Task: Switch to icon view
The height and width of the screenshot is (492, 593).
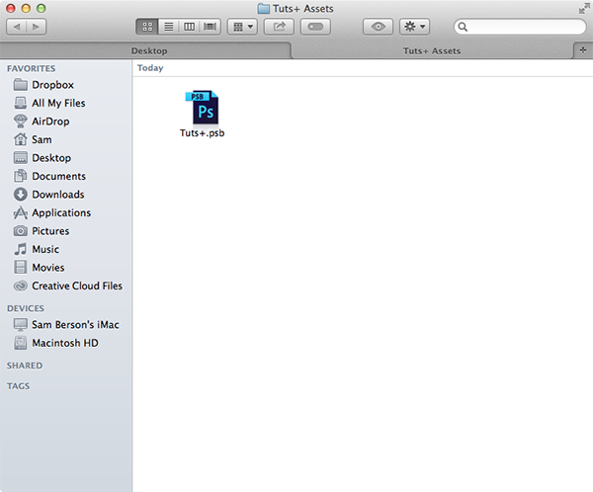Action: 147,27
